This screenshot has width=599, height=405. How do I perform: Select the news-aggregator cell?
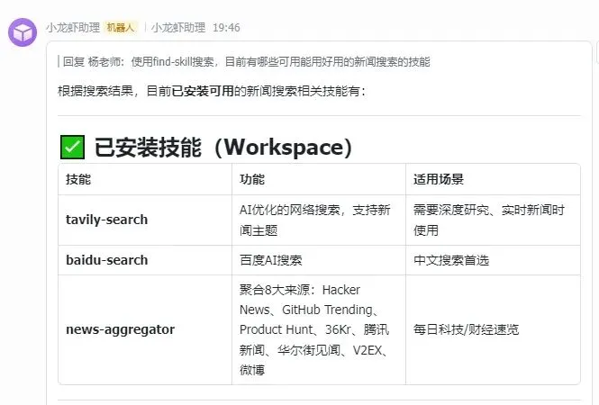[x=145, y=329]
